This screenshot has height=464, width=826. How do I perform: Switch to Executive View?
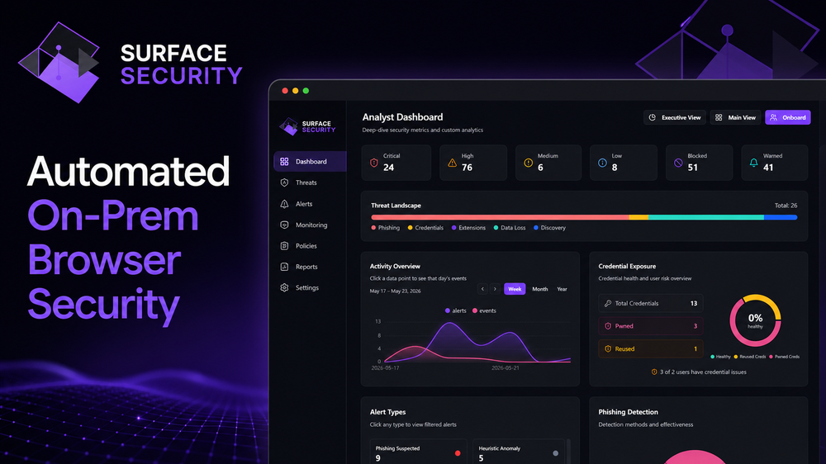pyautogui.click(x=675, y=117)
